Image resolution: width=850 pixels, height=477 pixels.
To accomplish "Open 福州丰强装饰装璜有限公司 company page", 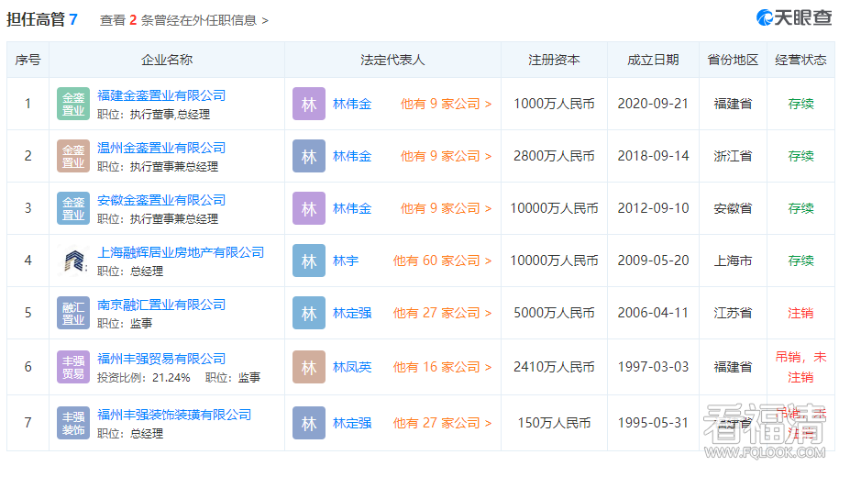I will pos(174,415).
